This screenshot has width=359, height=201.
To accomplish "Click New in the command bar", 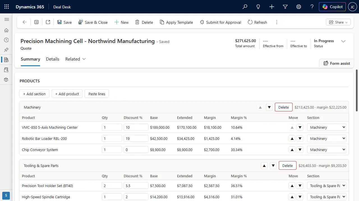I will (121, 22).
